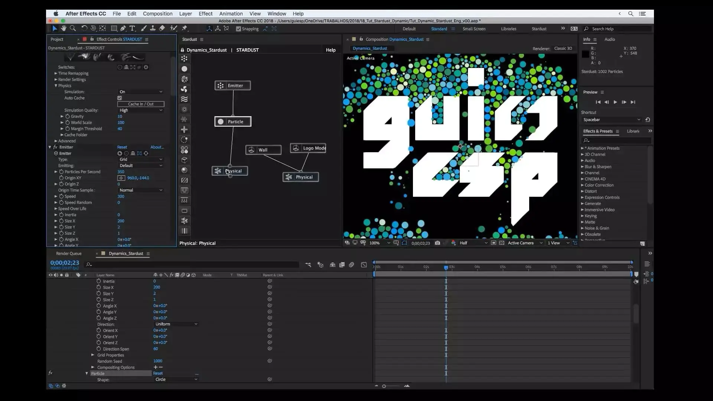Click Play button in Preview panel
The height and width of the screenshot is (401, 713).
[x=615, y=102]
